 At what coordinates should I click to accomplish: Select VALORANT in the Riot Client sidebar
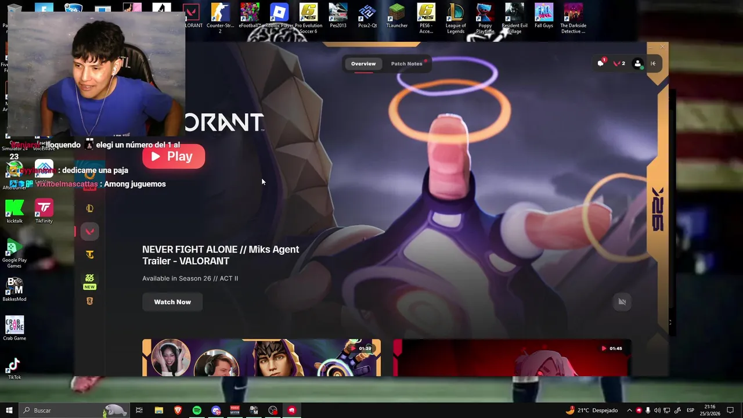(x=89, y=232)
